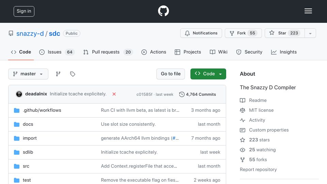Click the '2 weeks ago' timestamp

point(207,180)
